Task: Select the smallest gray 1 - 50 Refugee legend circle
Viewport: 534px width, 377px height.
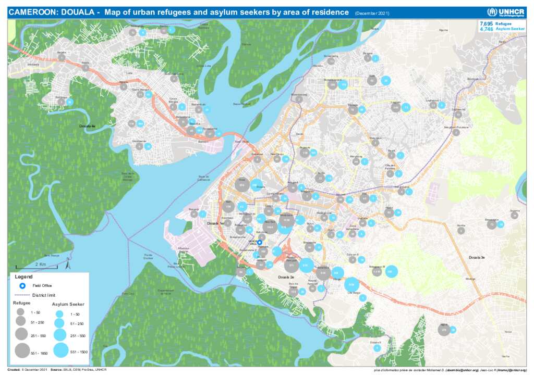Action: click(21, 312)
